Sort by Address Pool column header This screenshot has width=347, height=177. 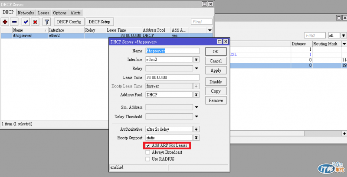pos(157,30)
